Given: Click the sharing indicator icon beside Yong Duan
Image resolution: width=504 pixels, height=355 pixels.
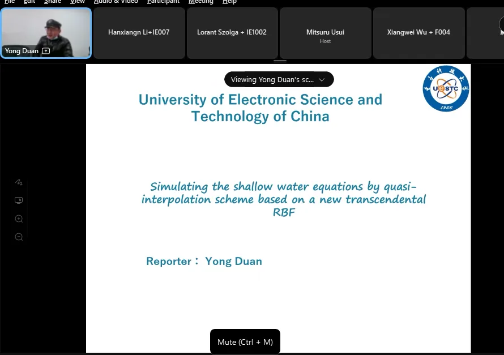Looking at the screenshot, I should pos(46,51).
